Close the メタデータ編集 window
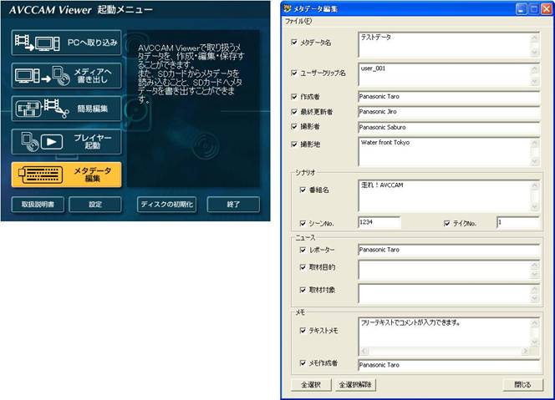This screenshot has height=400, width=555. click(547, 9)
